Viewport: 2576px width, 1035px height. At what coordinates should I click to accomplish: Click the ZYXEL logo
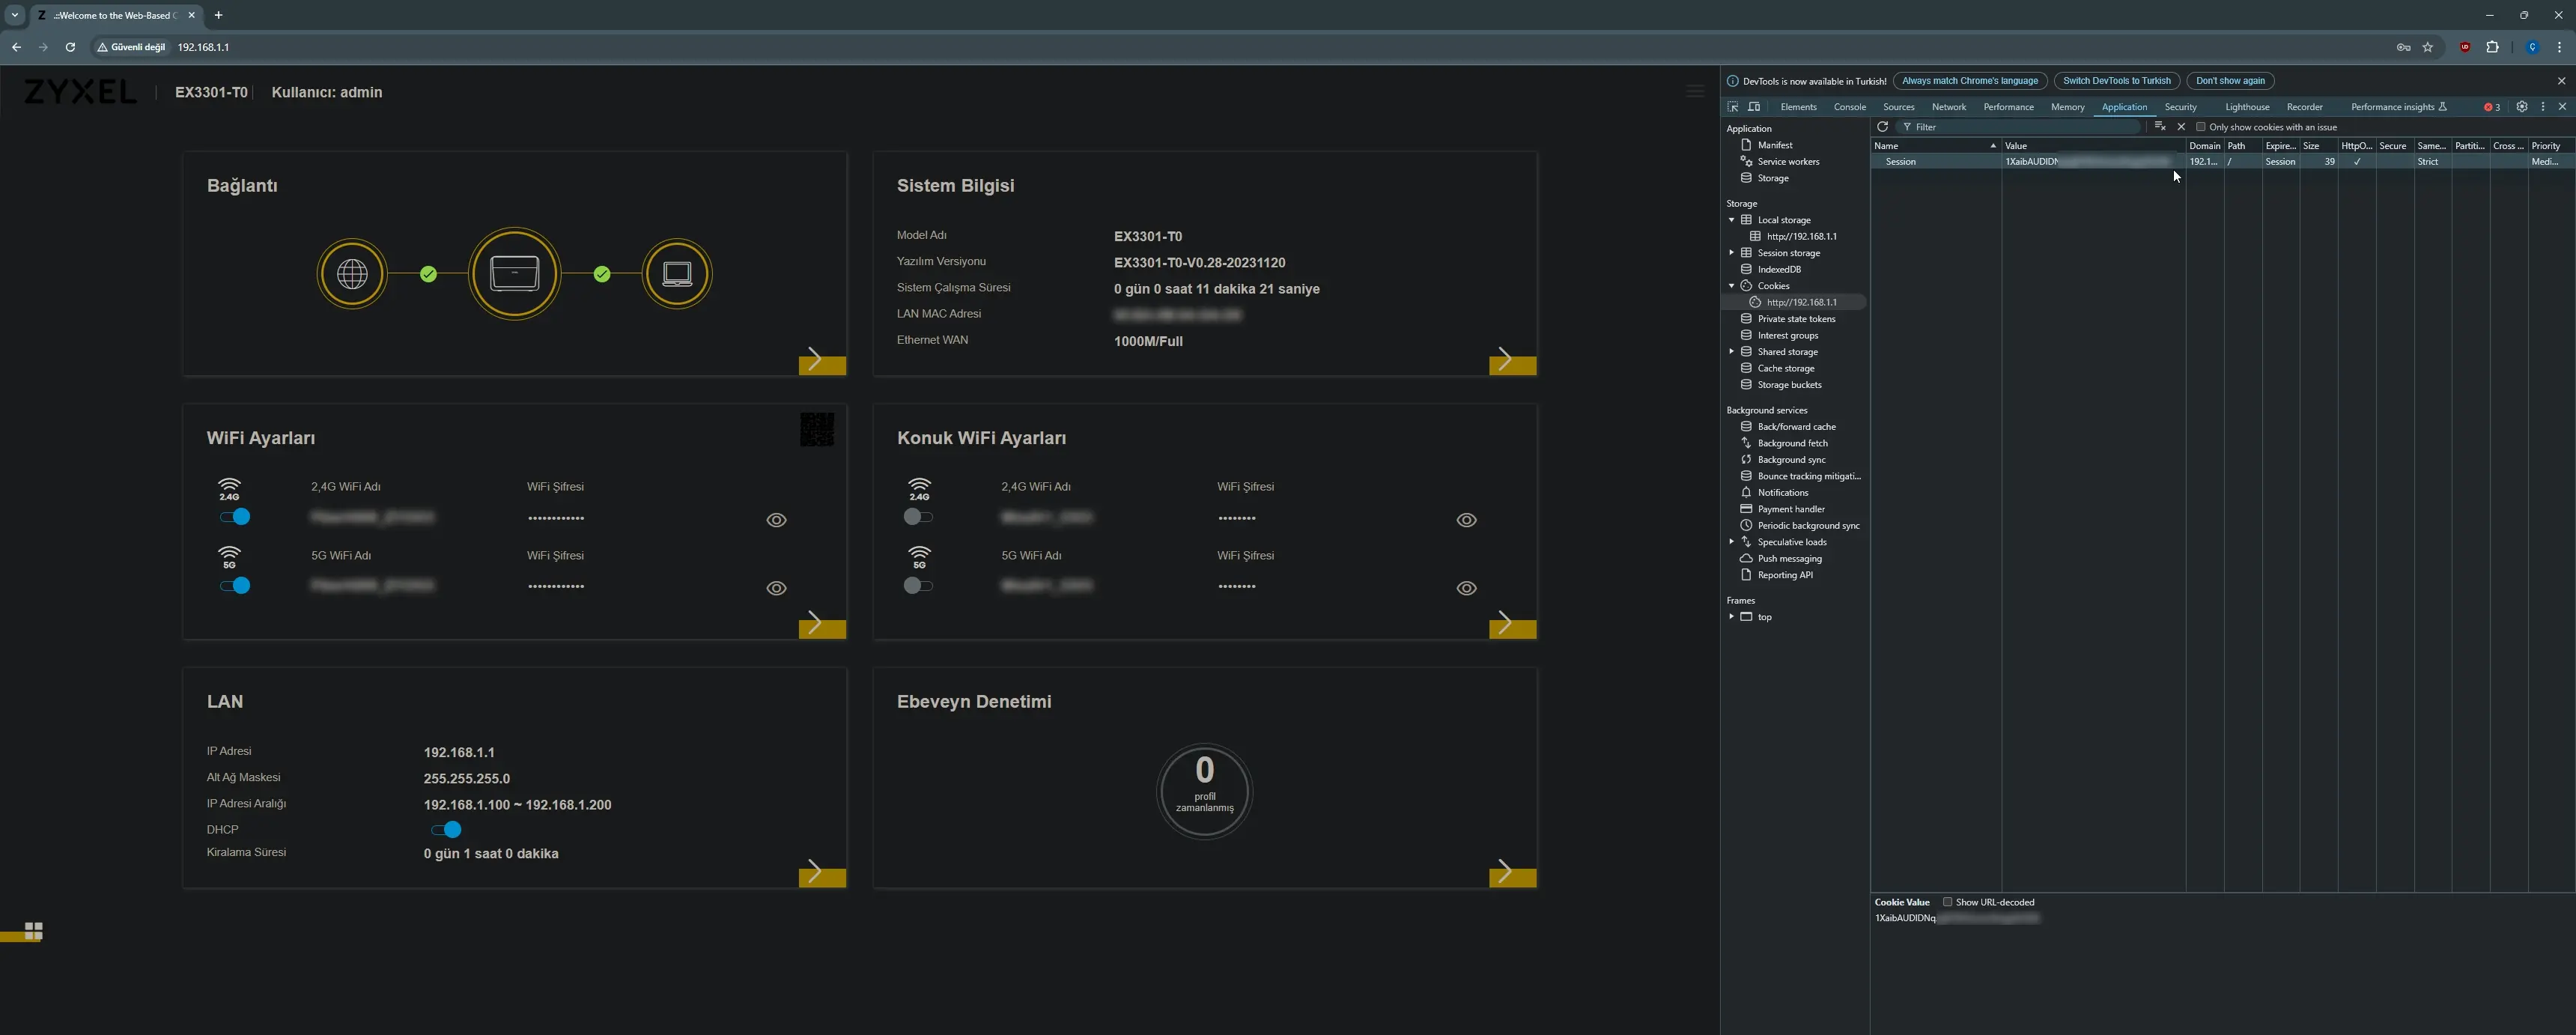(x=80, y=92)
